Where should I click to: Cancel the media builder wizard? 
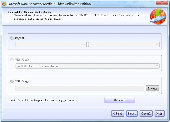[146, 114]
